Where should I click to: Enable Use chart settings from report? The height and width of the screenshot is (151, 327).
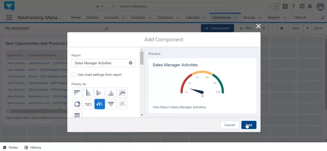coord(74,75)
